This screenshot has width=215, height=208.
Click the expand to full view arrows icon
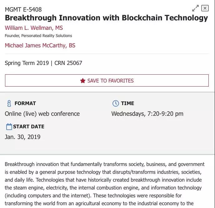tap(196, 8)
